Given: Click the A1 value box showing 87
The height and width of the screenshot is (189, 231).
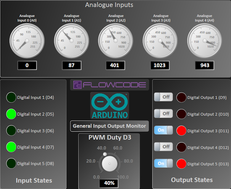Looking at the screenshot, I should [x=71, y=65].
